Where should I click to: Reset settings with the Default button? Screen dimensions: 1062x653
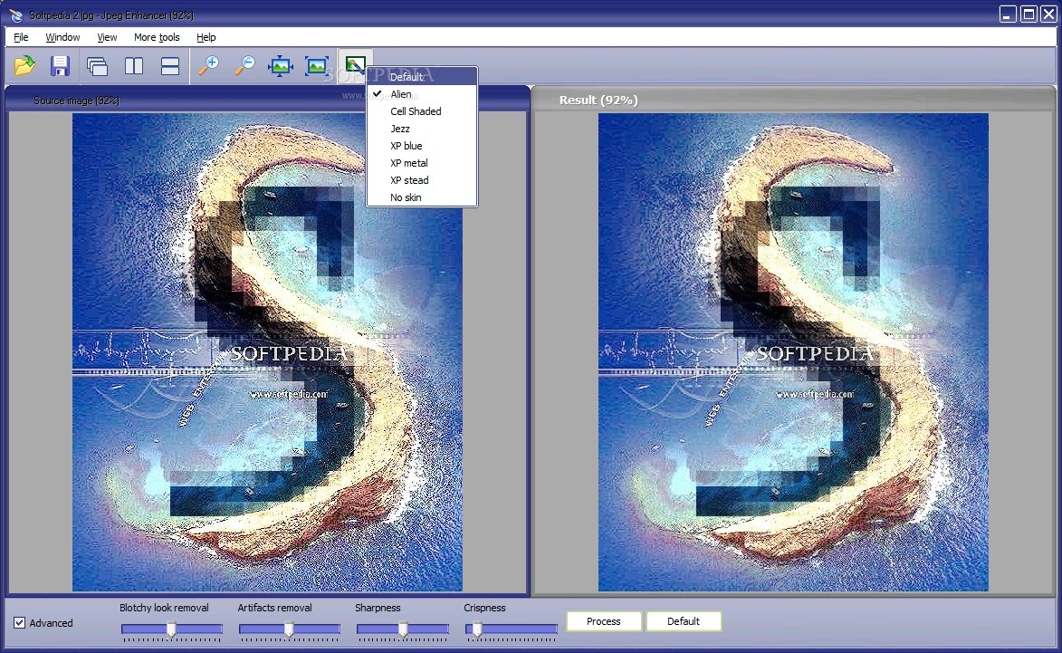tap(684, 621)
